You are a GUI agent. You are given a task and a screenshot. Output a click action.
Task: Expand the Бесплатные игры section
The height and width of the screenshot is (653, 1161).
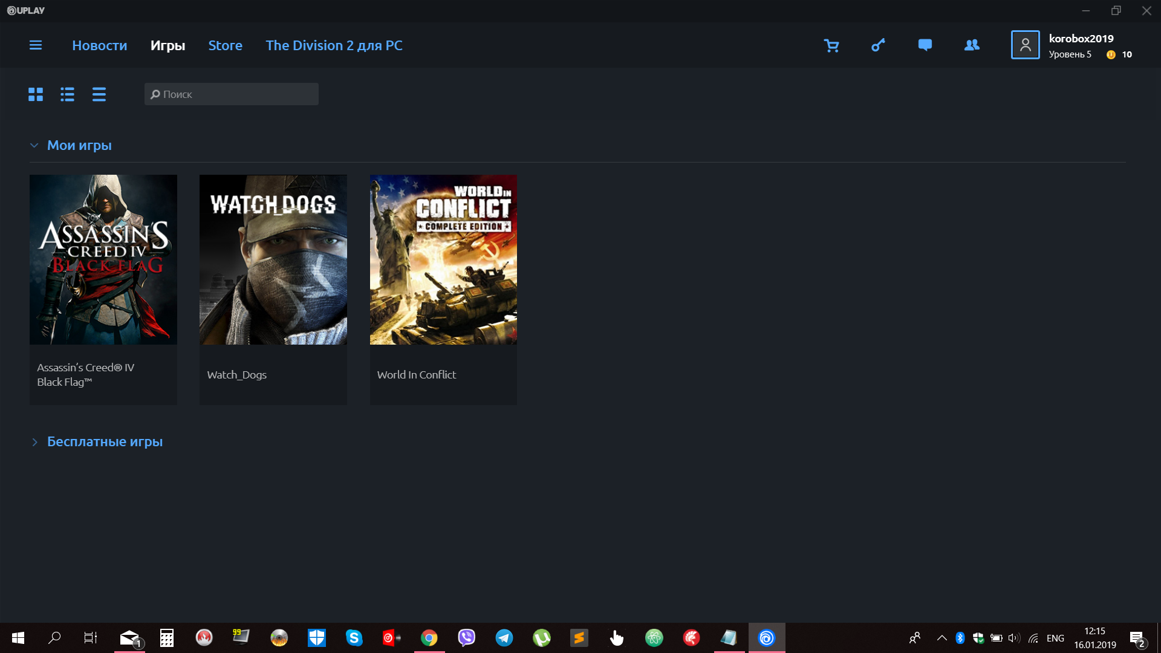click(34, 442)
